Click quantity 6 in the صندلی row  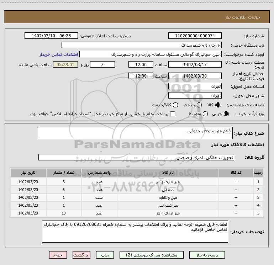pyautogui.click(x=64, y=190)
